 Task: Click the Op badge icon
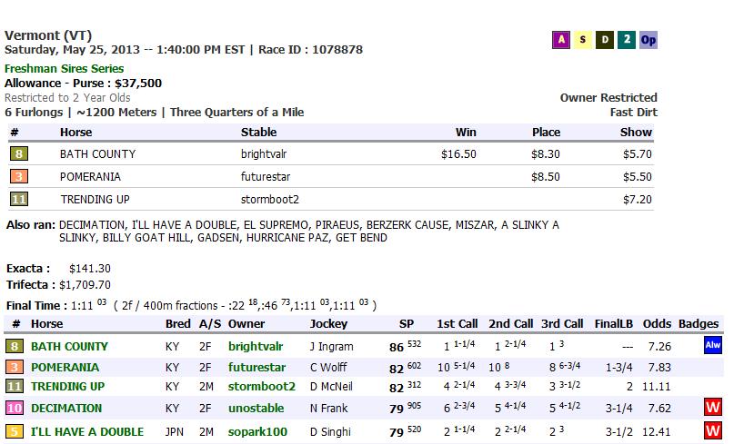648,40
